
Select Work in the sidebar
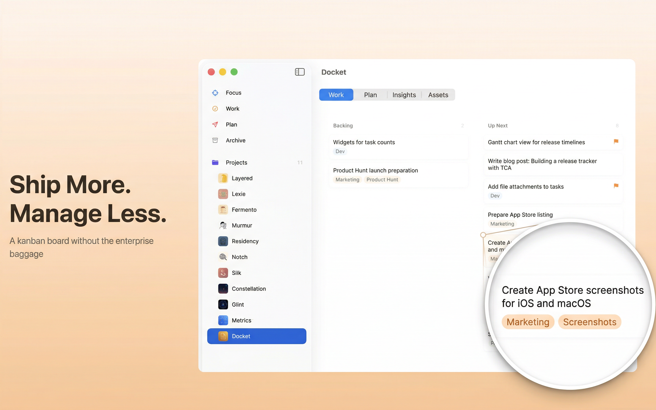(x=232, y=108)
